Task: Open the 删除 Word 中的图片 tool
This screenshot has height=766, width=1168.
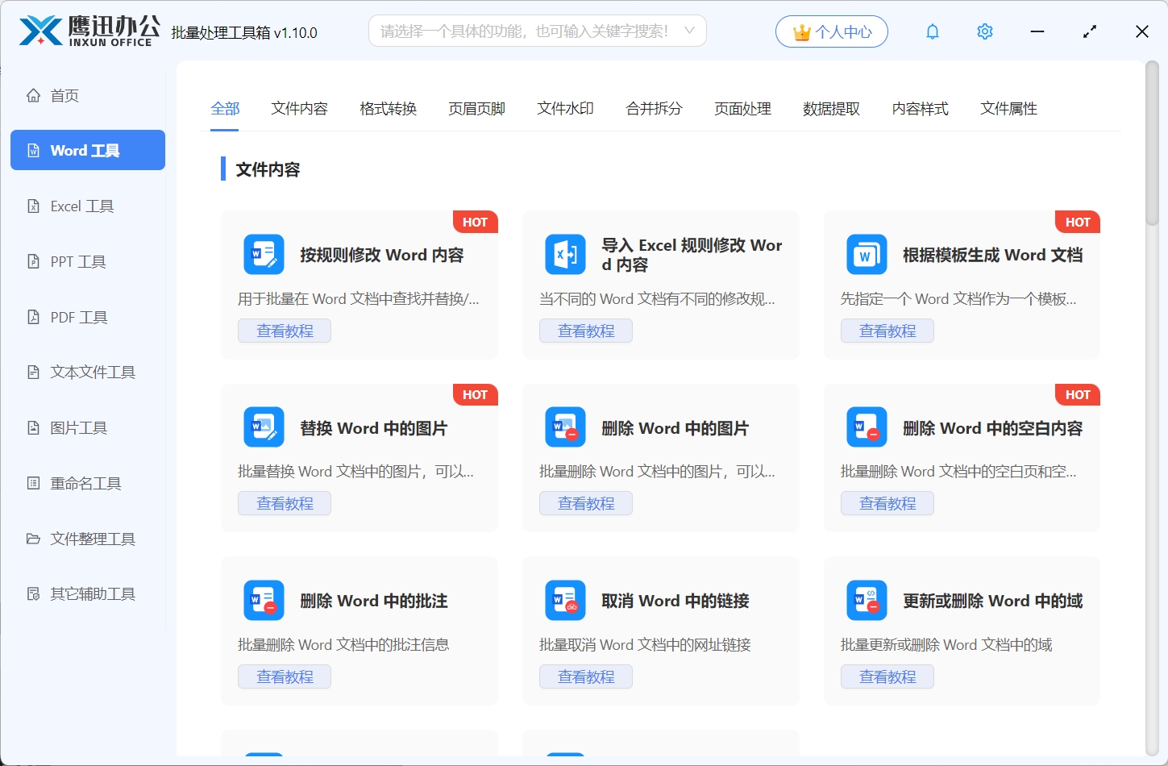Action: coord(675,427)
